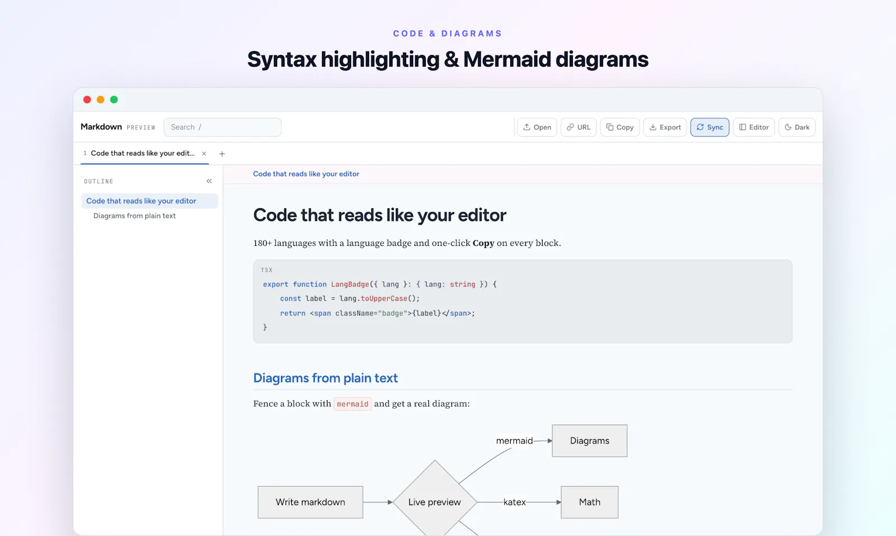Click the PREVIEW label beside Markdown
The image size is (896, 536).
point(141,128)
